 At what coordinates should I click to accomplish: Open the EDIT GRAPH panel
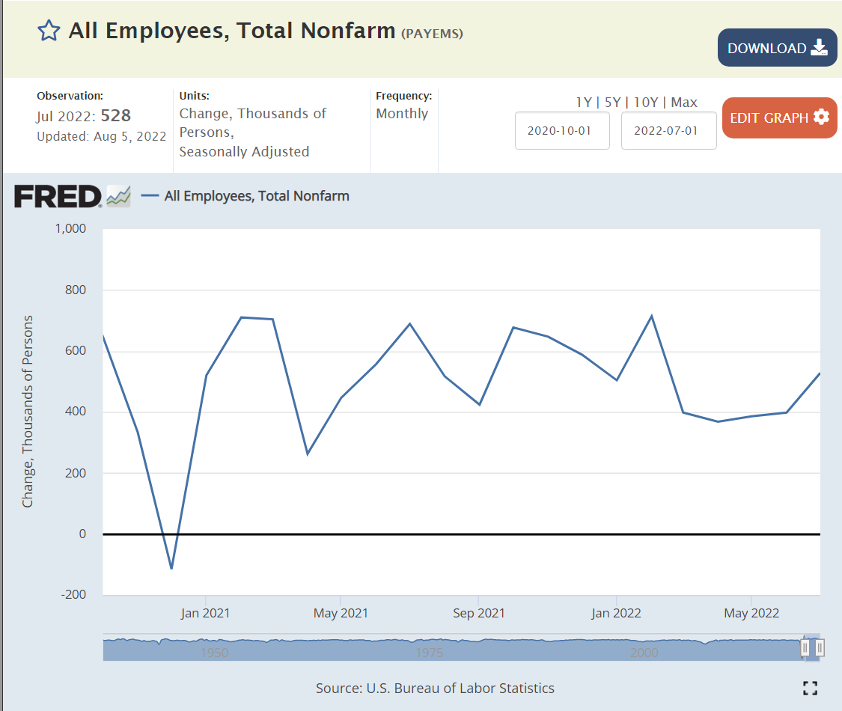tap(779, 118)
